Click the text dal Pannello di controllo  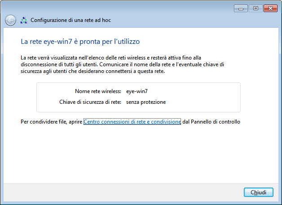tap(211, 122)
